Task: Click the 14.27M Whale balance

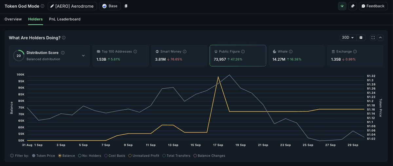Action: coord(279,59)
